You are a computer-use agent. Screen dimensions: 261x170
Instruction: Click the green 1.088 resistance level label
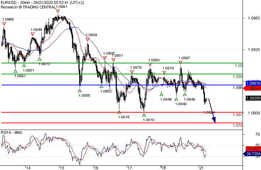[237, 76]
